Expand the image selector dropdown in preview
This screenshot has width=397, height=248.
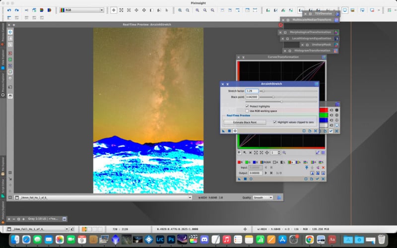tap(191, 197)
